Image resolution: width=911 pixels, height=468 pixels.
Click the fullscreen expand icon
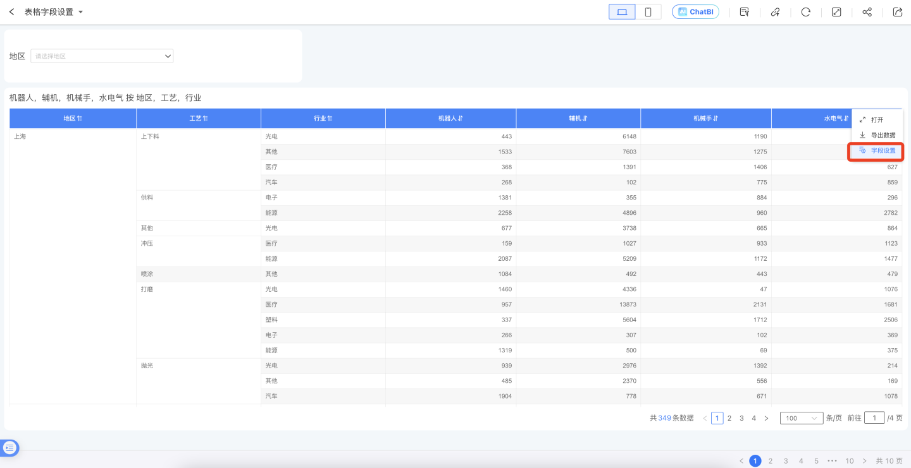(x=836, y=12)
